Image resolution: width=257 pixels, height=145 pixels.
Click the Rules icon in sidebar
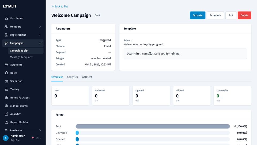coord(6,73)
